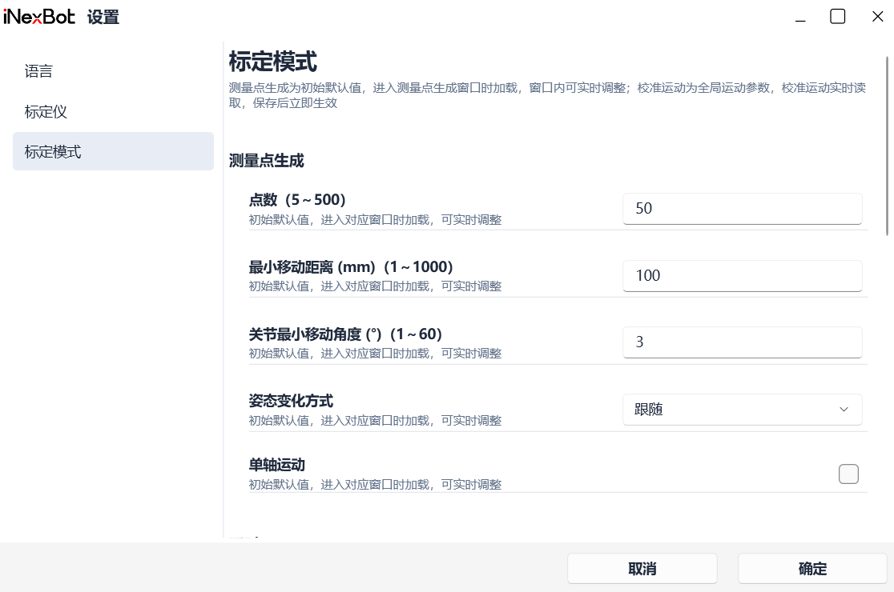Click the 标定模式 page title

click(x=272, y=62)
